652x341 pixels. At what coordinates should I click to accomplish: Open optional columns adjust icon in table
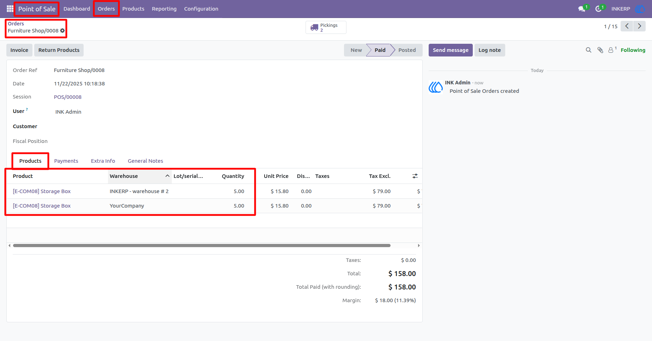(415, 176)
